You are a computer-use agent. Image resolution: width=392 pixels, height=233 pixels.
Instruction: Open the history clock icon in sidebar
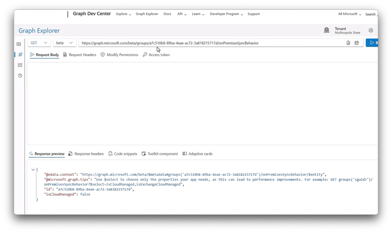click(20, 75)
